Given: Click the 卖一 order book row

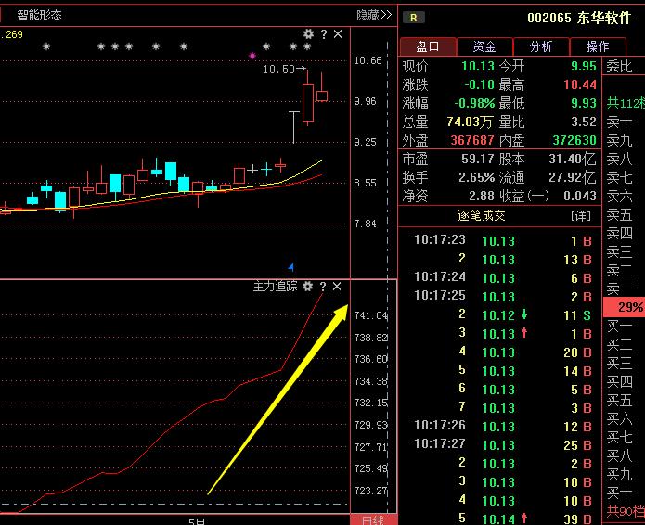Looking at the screenshot, I should pyautogui.click(x=624, y=288).
